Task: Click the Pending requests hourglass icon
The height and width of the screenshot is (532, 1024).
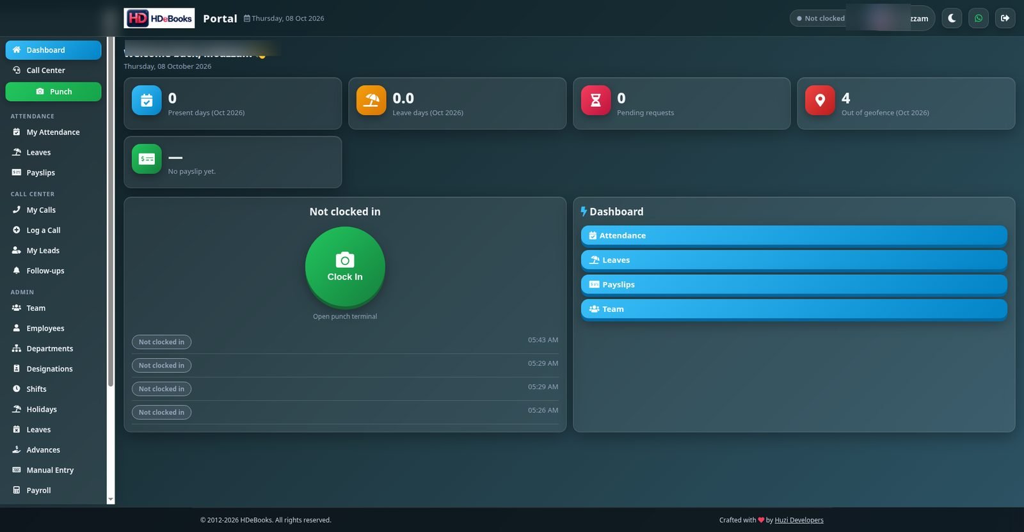Action: [596, 100]
